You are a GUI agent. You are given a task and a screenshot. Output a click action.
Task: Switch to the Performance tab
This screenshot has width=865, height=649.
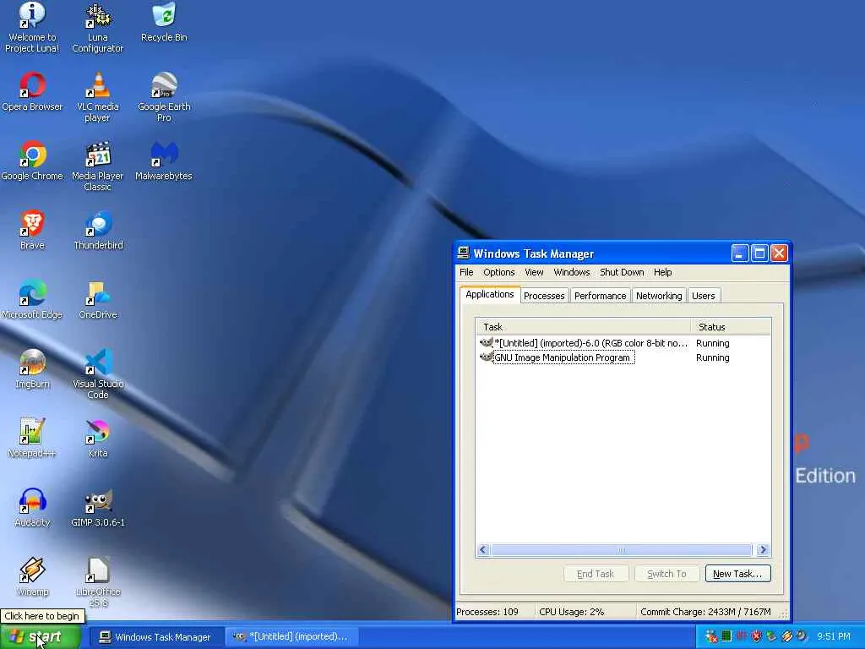click(601, 296)
